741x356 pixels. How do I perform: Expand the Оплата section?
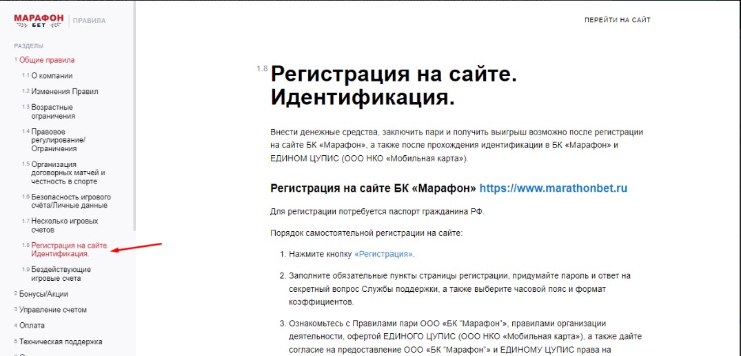click(32, 326)
